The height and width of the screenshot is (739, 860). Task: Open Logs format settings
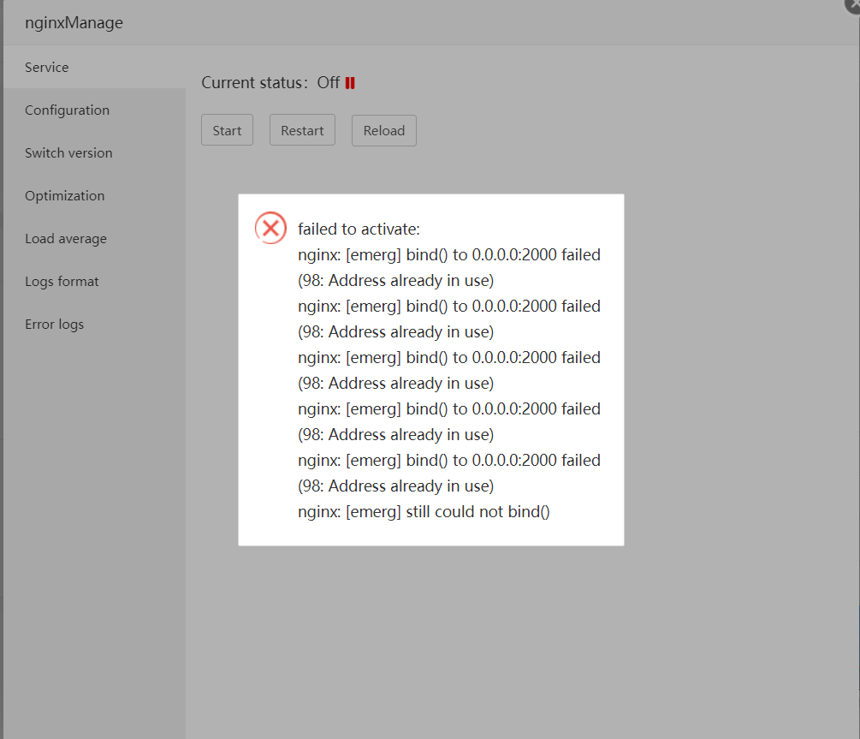point(62,281)
